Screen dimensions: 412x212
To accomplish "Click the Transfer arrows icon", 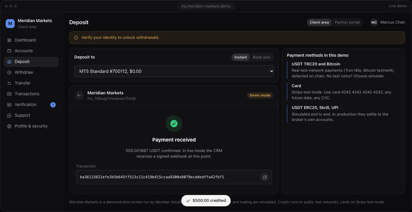I will [9, 83].
